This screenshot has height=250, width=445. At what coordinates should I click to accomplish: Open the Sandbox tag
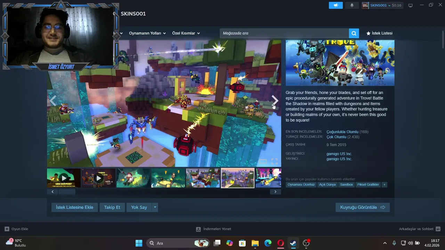(x=346, y=185)
